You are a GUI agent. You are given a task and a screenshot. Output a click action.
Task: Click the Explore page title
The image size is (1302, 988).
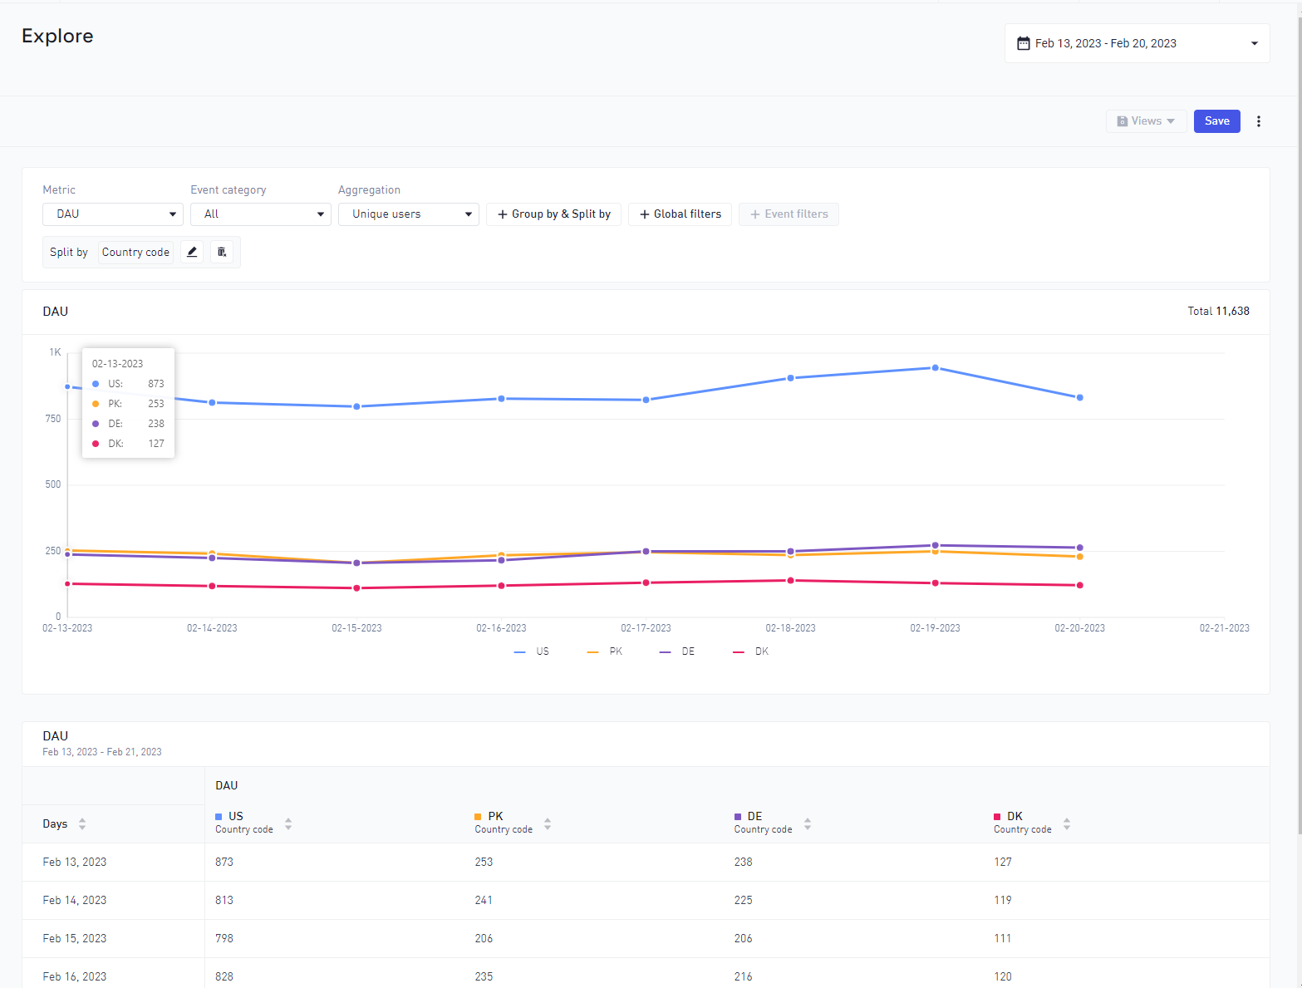[57, 37]
